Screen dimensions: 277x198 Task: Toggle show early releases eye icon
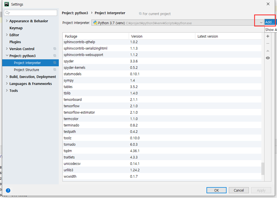[x=268, y=58]
